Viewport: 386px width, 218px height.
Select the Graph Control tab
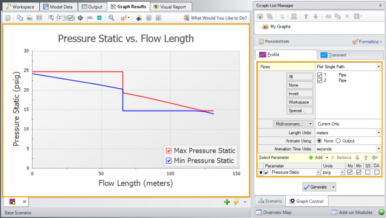(306, 201)
